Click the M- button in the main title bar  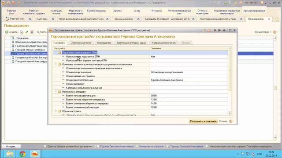[256, 3]
